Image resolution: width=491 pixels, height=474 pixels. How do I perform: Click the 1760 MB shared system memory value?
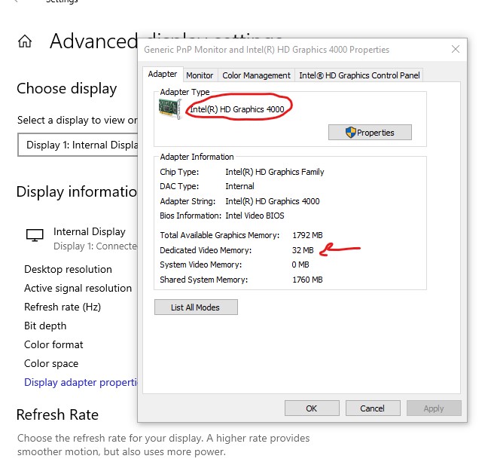[x=307, y=280]
